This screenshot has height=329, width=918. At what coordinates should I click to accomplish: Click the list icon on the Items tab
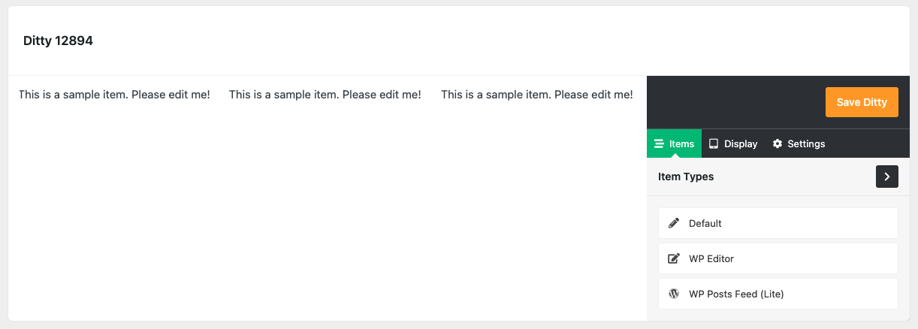[659, 143]
